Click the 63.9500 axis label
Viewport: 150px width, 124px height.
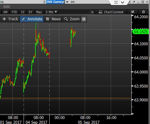click(141, 86)
